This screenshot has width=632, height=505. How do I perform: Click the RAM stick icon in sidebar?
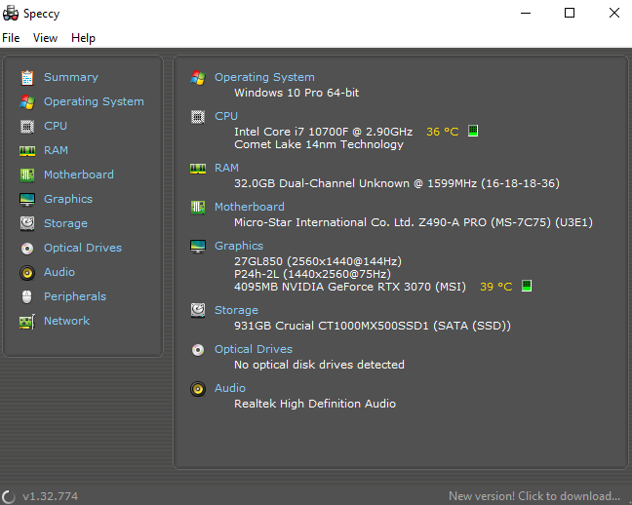click(27, 151)
